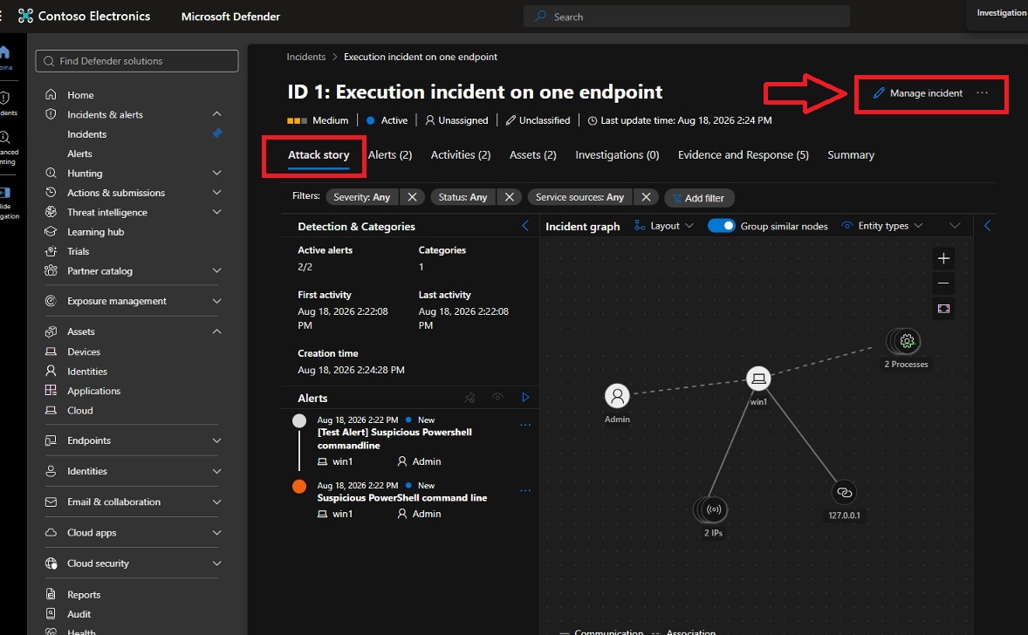Open more options next to Manage incident
Viewport: 1028px width, 635px height.
(x=982, y=93)
